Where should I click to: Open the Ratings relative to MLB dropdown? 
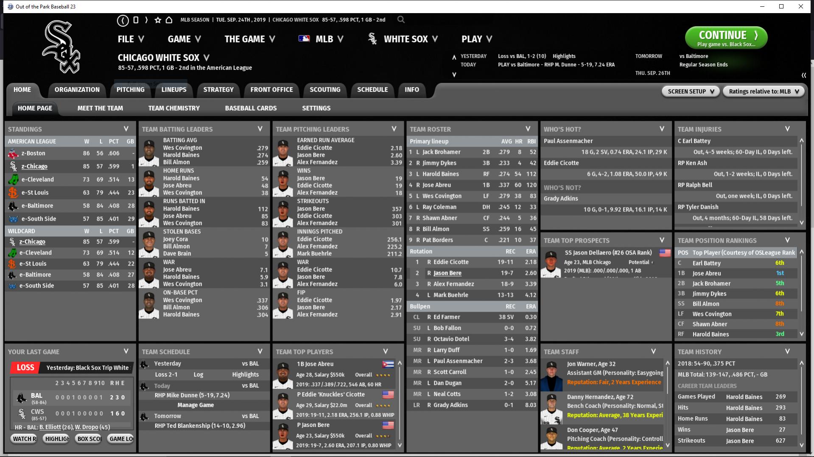click(764, 91)
